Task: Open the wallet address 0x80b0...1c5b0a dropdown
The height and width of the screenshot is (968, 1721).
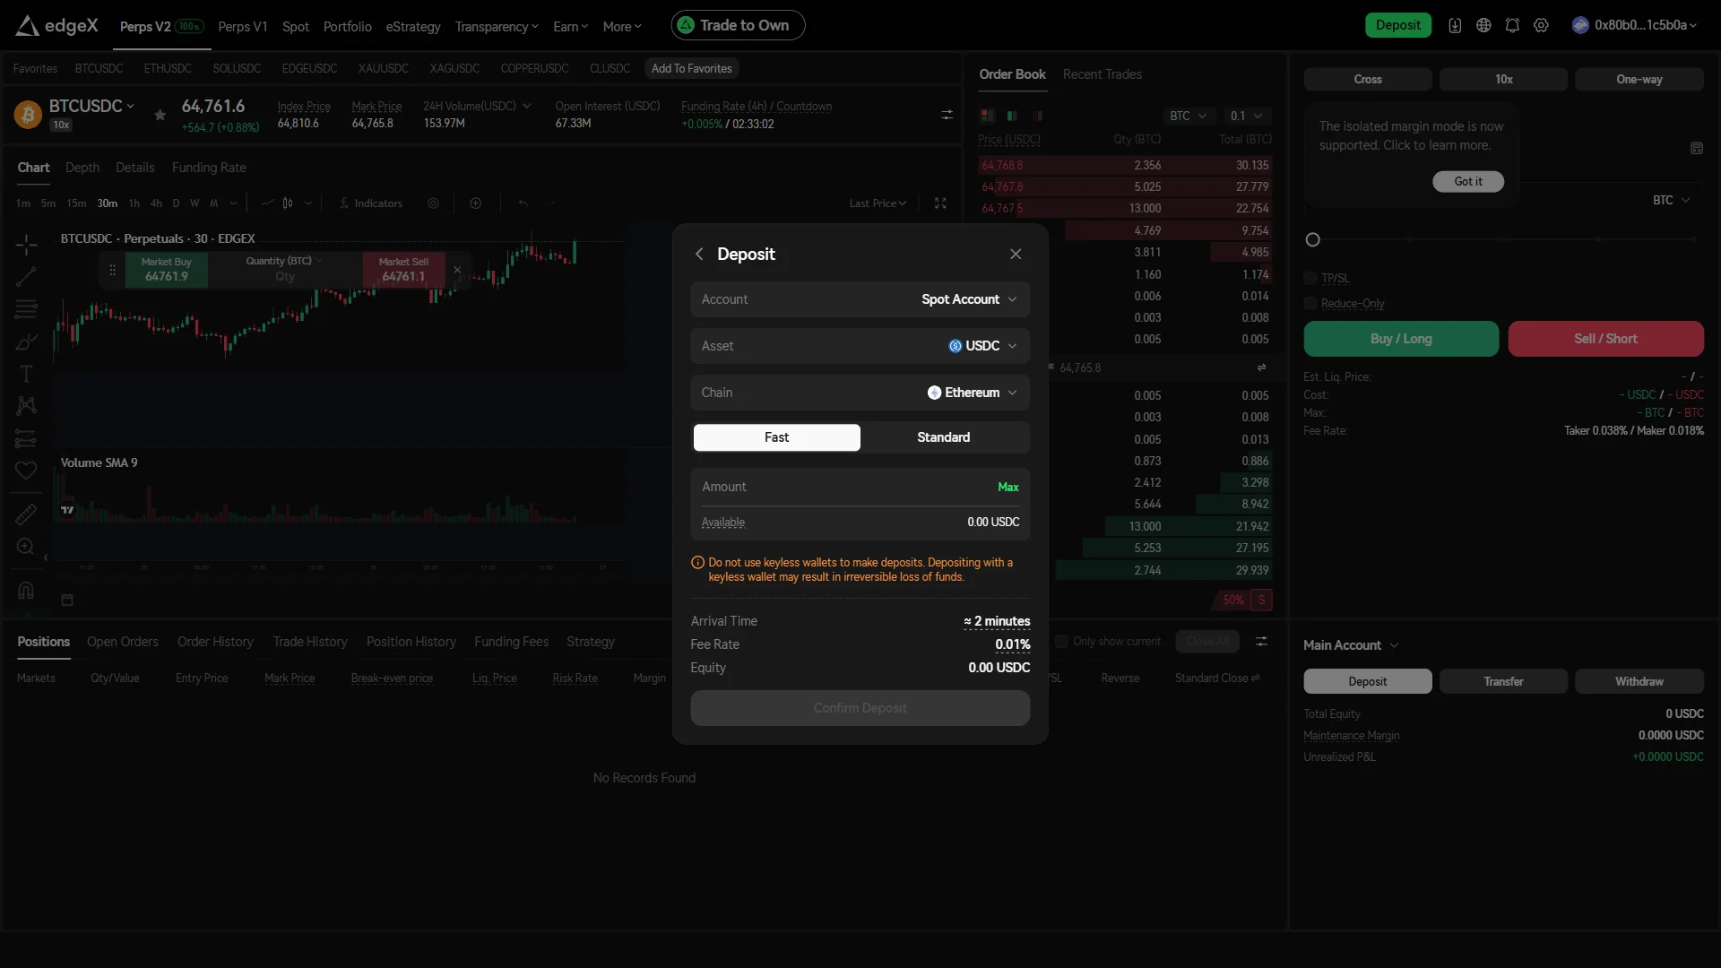Action: click(1635, 25)
